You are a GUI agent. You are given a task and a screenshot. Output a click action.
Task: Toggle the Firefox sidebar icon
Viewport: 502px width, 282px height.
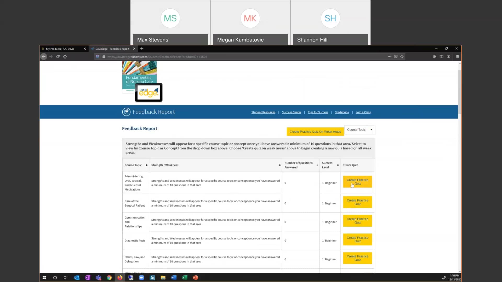point(441,57)
